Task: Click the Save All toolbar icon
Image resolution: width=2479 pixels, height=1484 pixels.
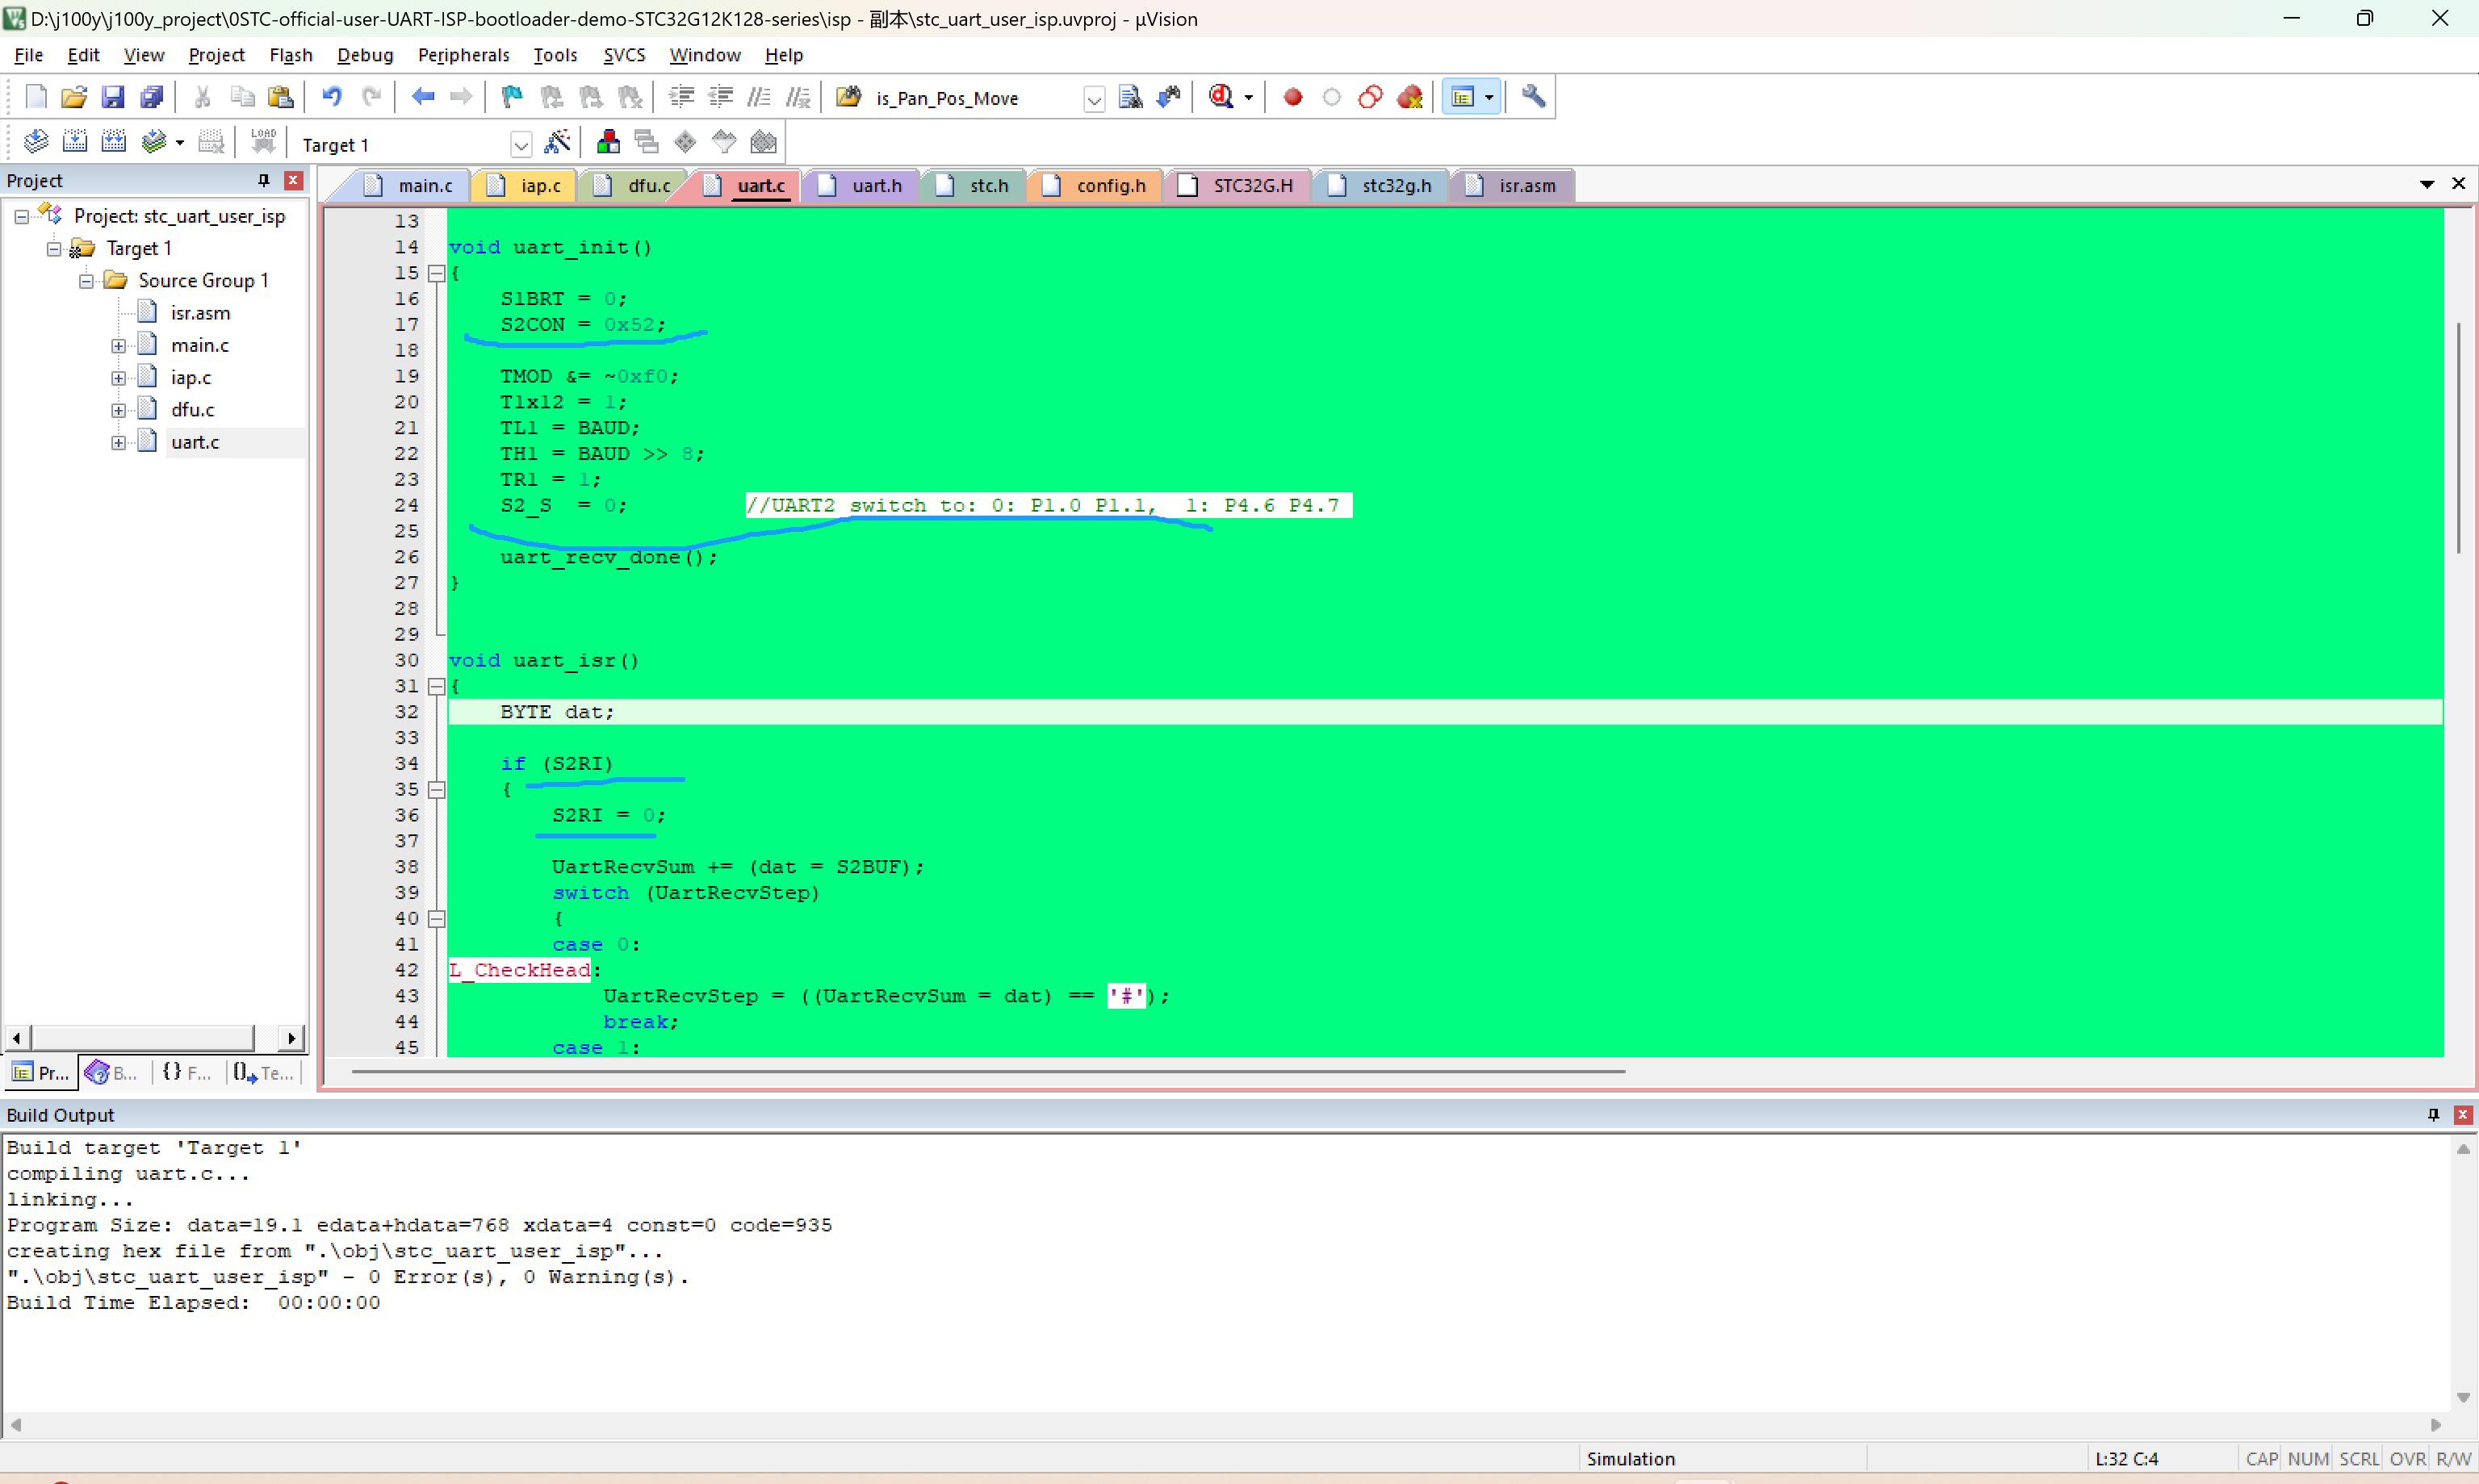Action: tap(151, 97)
